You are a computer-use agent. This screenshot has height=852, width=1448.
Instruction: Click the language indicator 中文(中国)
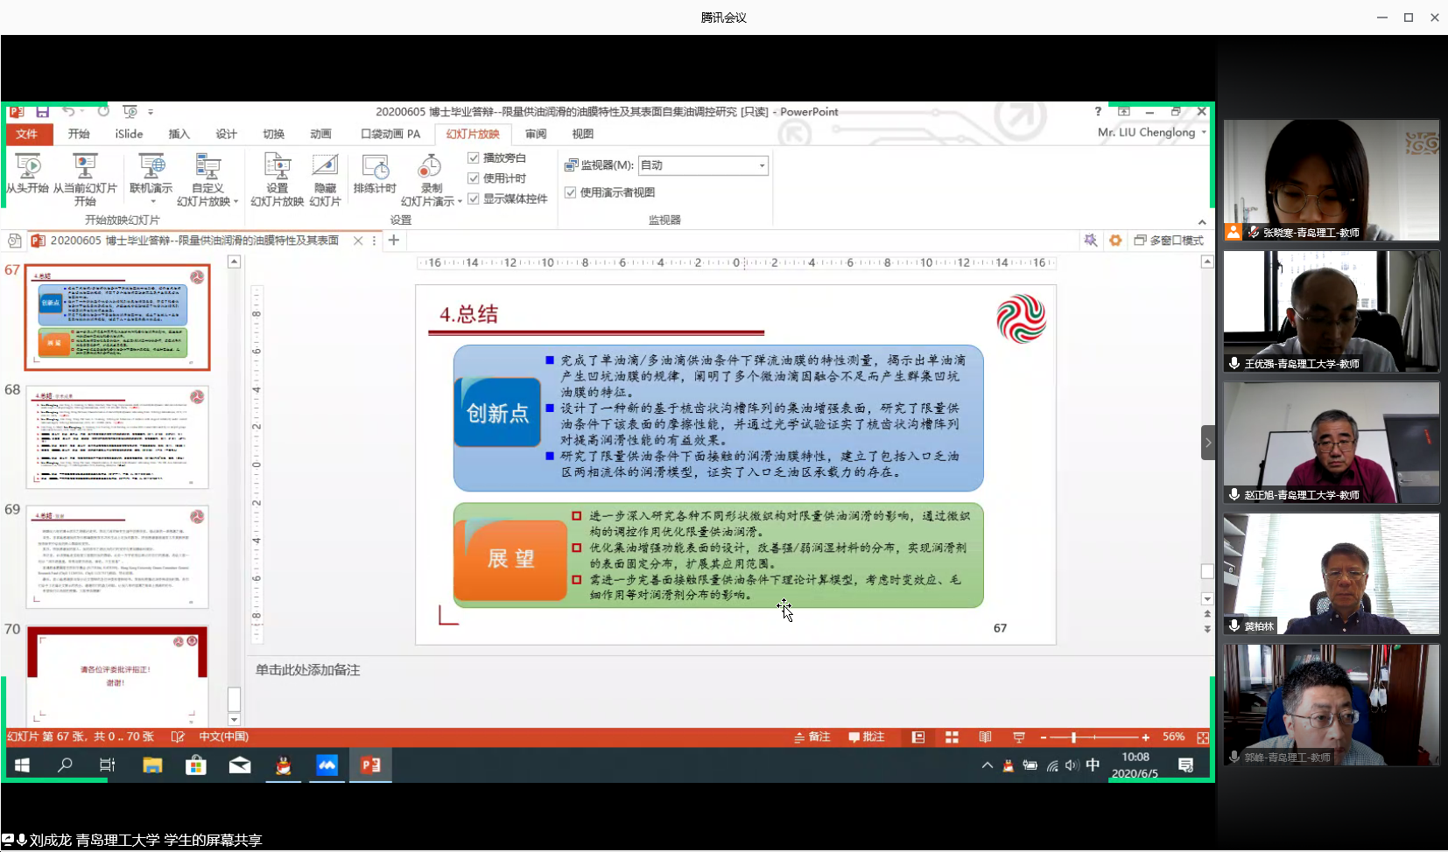click(x=223, y=737)
